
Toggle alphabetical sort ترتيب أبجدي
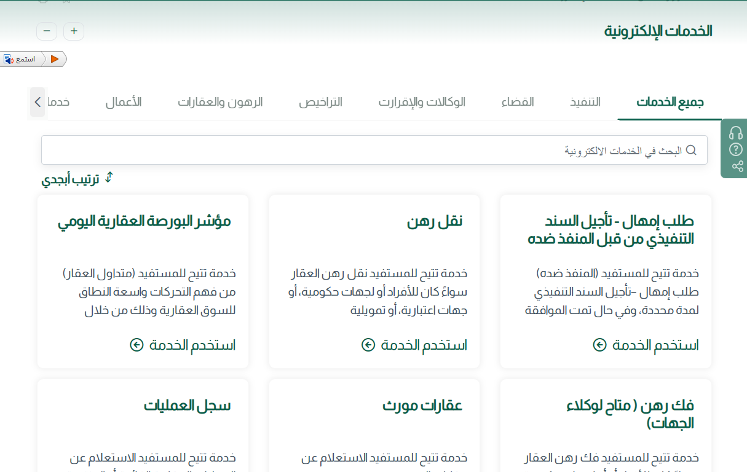click(x=77, y=179)
